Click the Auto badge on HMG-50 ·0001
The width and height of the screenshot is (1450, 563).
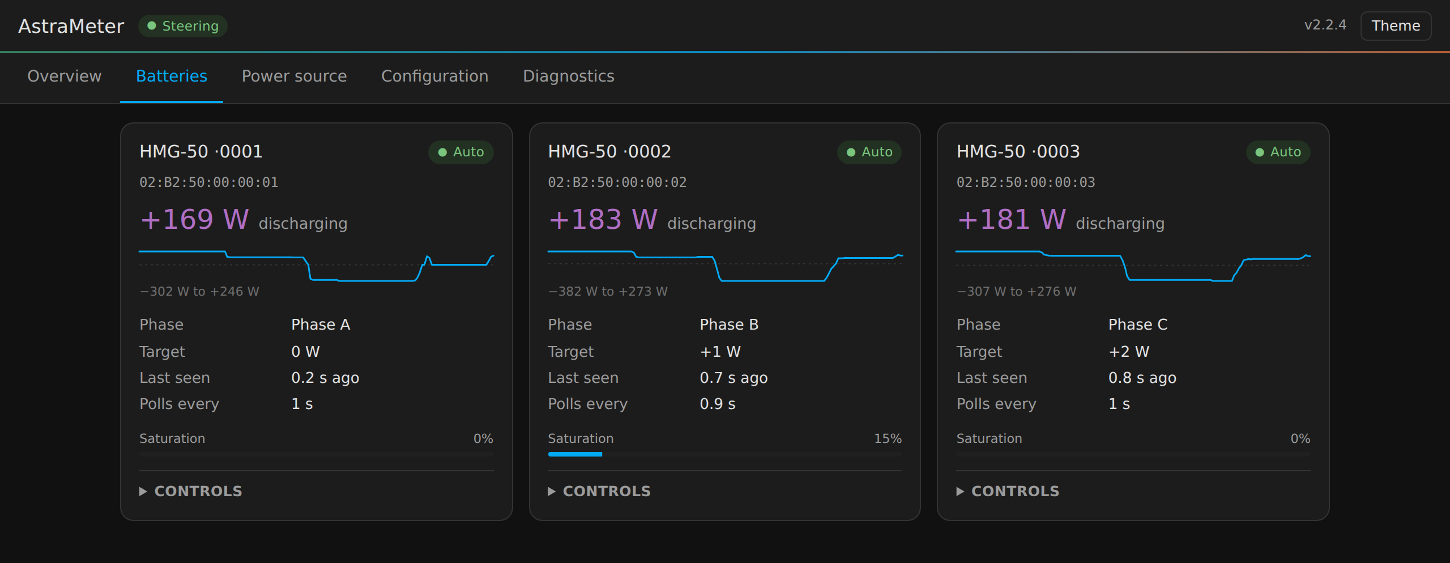tap(461, 152)
